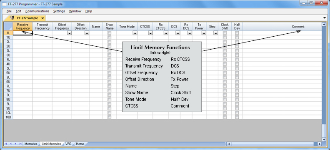
Task: Open CTCSS dropdown in row 1L
Action: click(150, 33)
